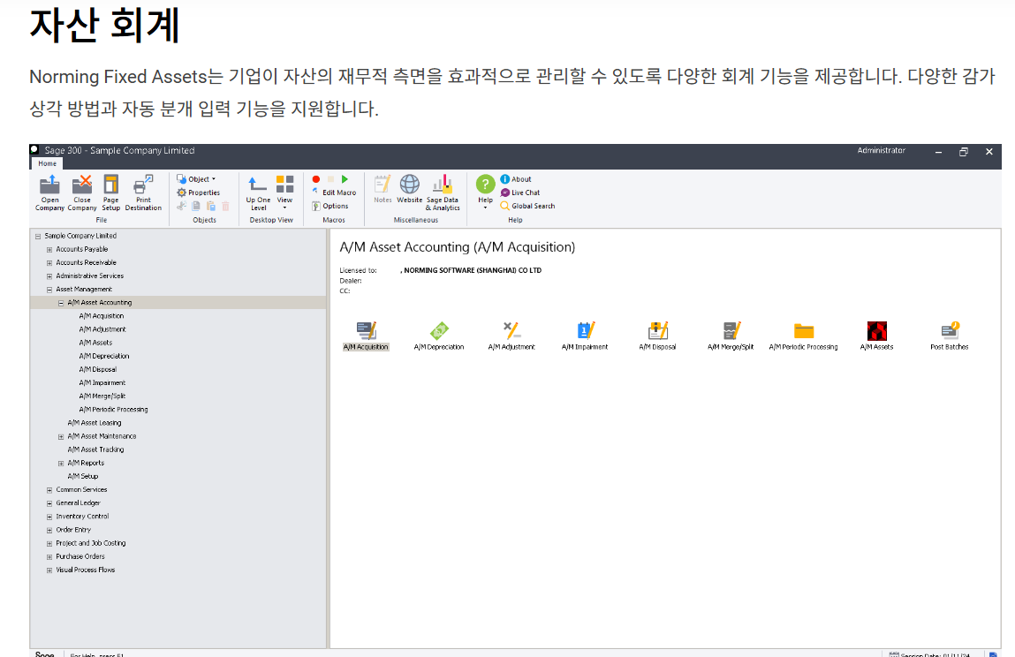
Task: Collapse the Asset Management node
Action: 49,290
